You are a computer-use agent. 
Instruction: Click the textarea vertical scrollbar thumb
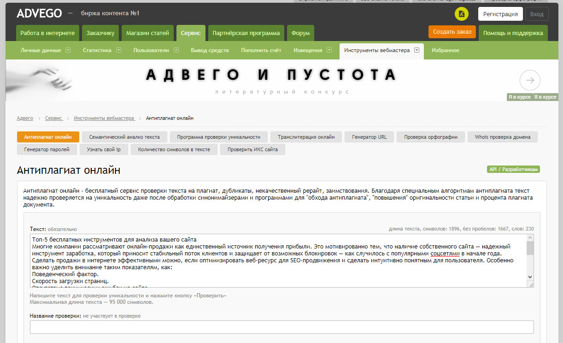[530, 248]
